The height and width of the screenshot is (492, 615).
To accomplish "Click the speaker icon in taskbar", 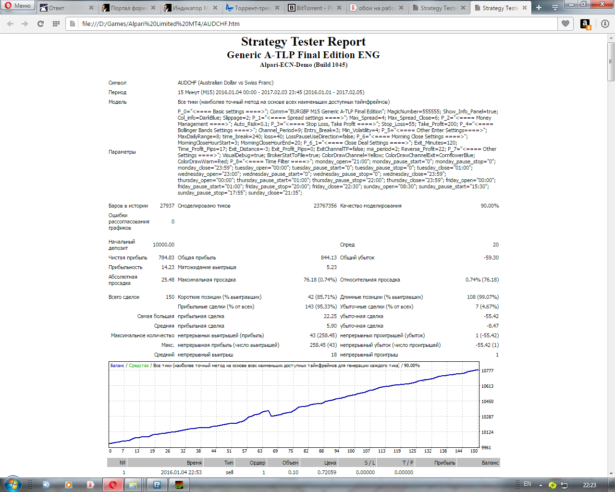I will [46, 485].
